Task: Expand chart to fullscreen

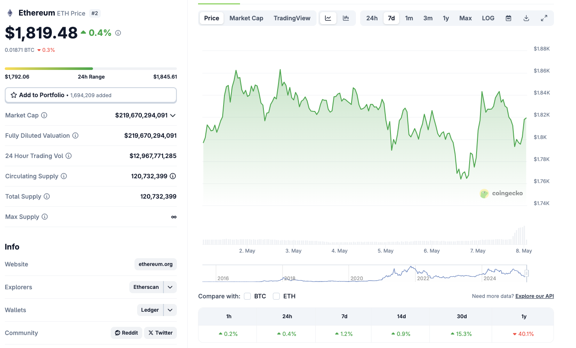Action: tap(544, 18)
